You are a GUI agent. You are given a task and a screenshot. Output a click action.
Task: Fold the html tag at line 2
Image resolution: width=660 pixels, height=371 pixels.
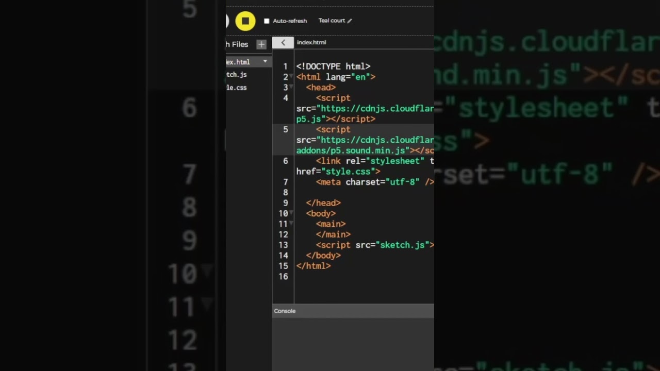[291, 76]
